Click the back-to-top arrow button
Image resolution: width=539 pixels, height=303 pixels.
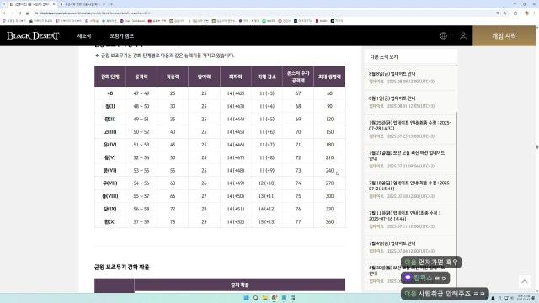click(x=524, y=282)
